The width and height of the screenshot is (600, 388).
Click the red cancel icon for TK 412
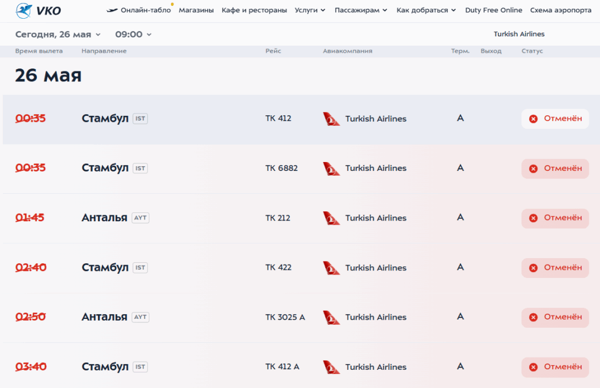533,119
